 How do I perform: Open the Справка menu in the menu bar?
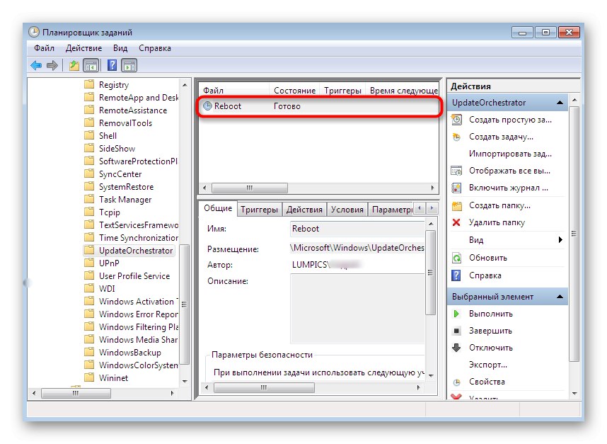click(155, 48)
